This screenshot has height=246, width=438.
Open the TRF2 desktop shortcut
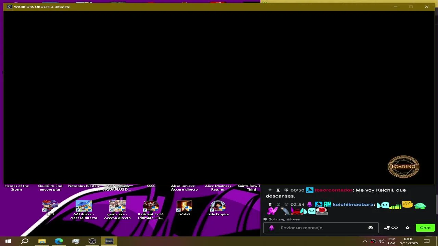point(50,208)
